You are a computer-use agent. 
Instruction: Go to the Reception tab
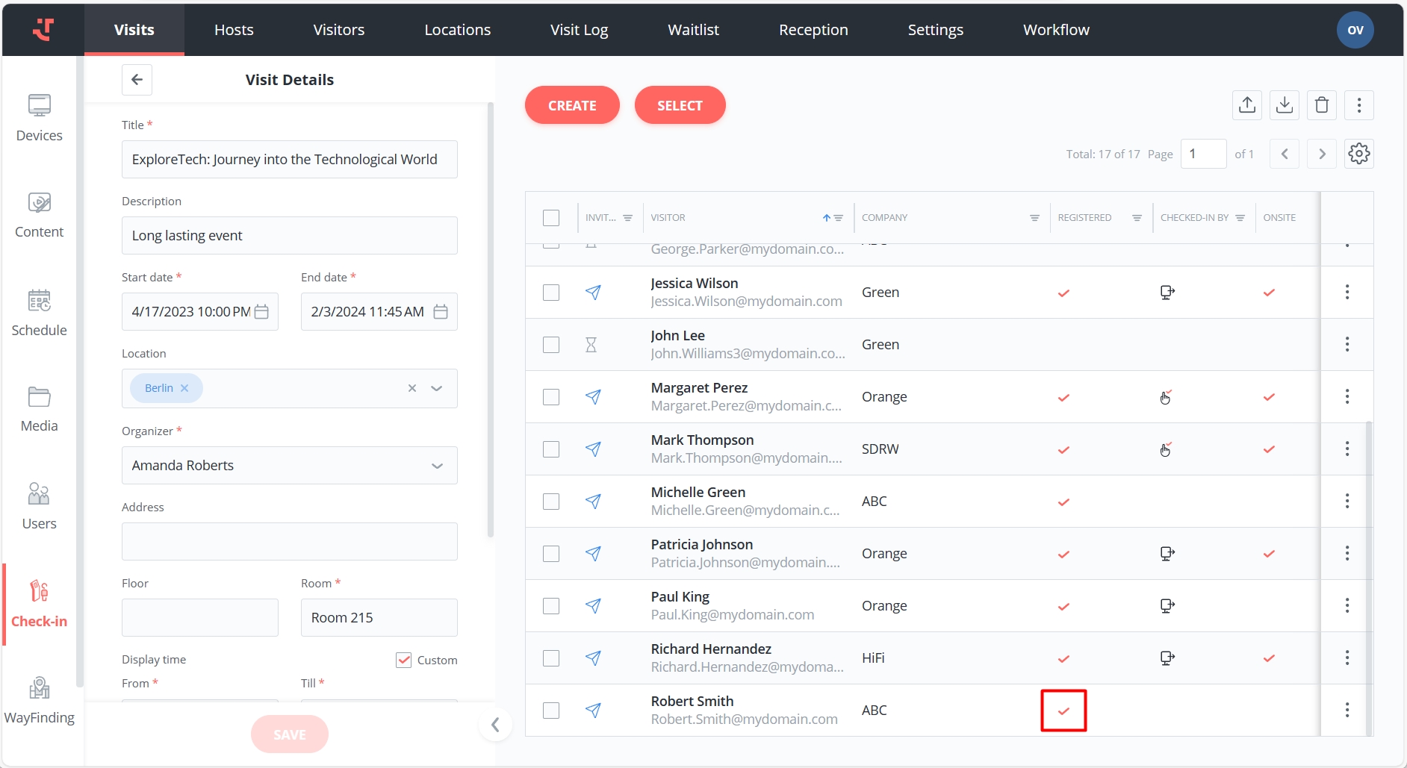point(813,30)
